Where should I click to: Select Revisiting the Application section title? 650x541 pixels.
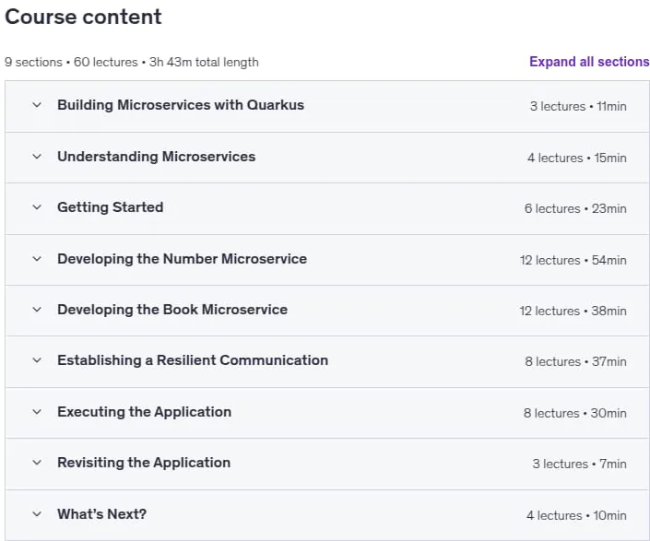click(144, 463)
